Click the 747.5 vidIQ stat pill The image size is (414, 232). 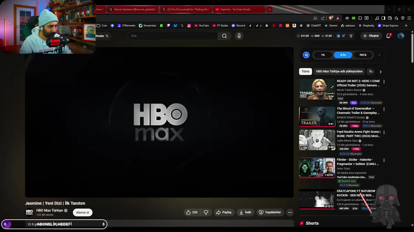click(x=363, y=55)
